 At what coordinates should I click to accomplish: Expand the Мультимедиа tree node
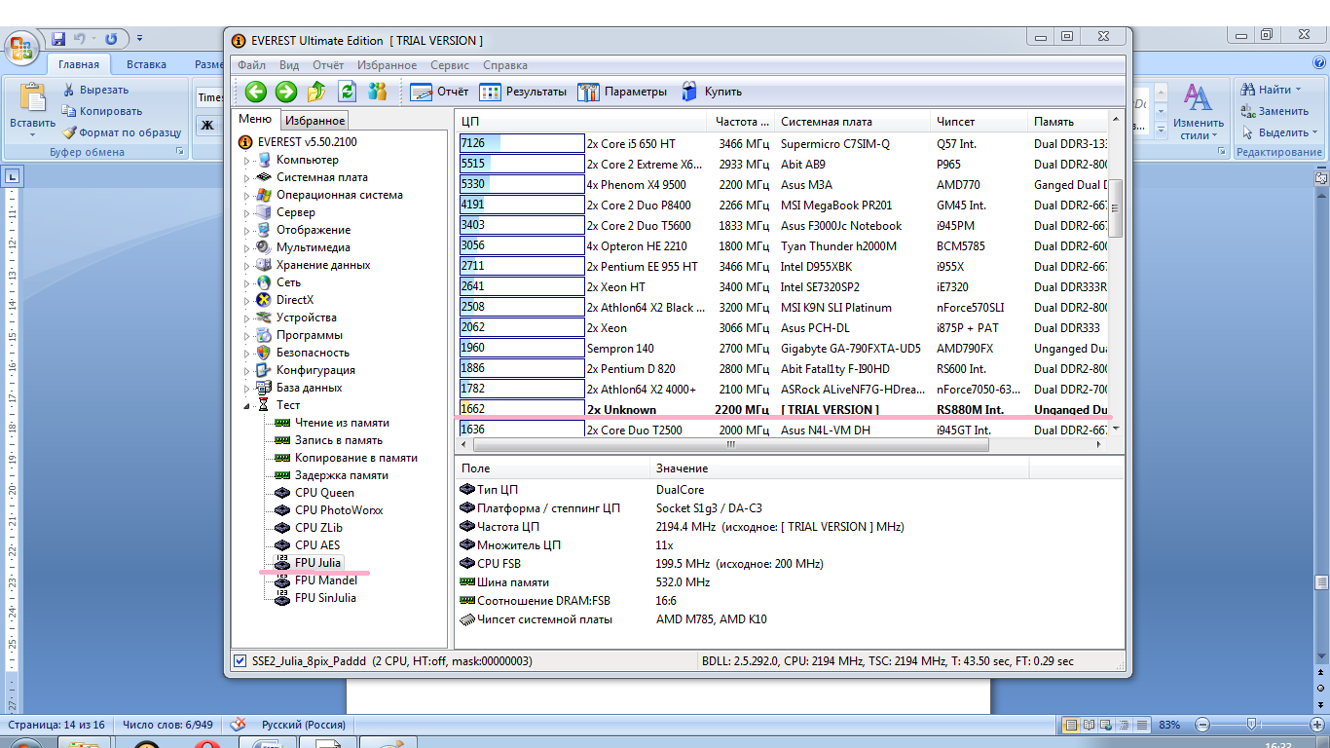[247, 247]
